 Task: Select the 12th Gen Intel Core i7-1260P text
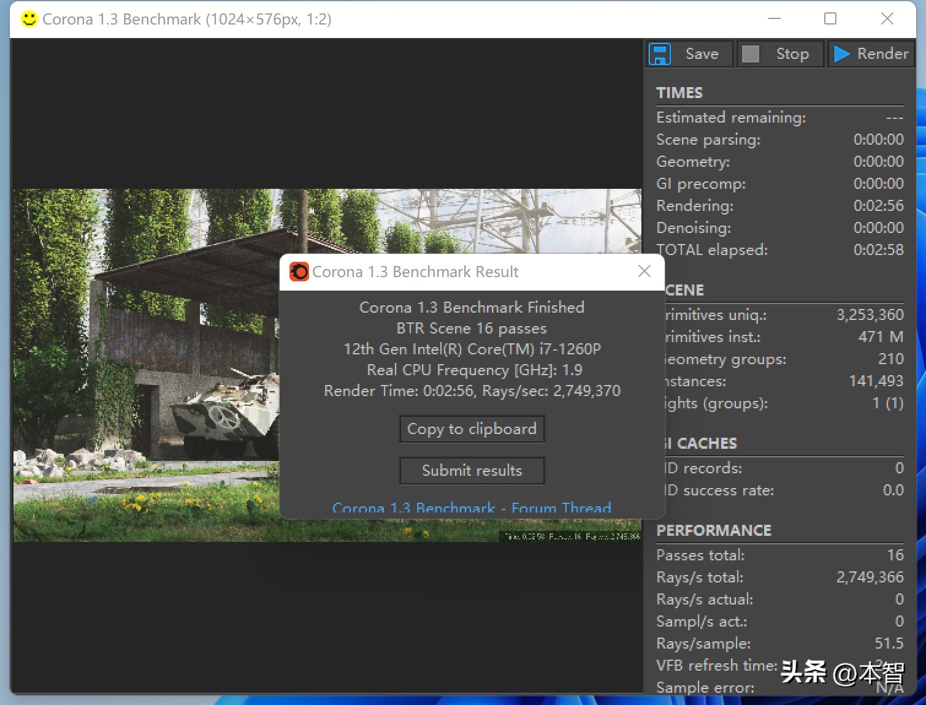coord(472,349)
